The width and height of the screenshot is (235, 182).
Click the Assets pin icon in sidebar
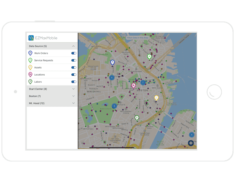click(x=30, y=67)
